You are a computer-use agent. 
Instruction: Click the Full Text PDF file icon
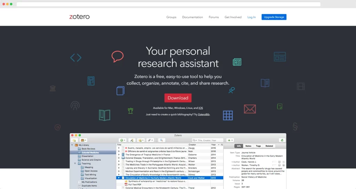click(x=126, y=184)
